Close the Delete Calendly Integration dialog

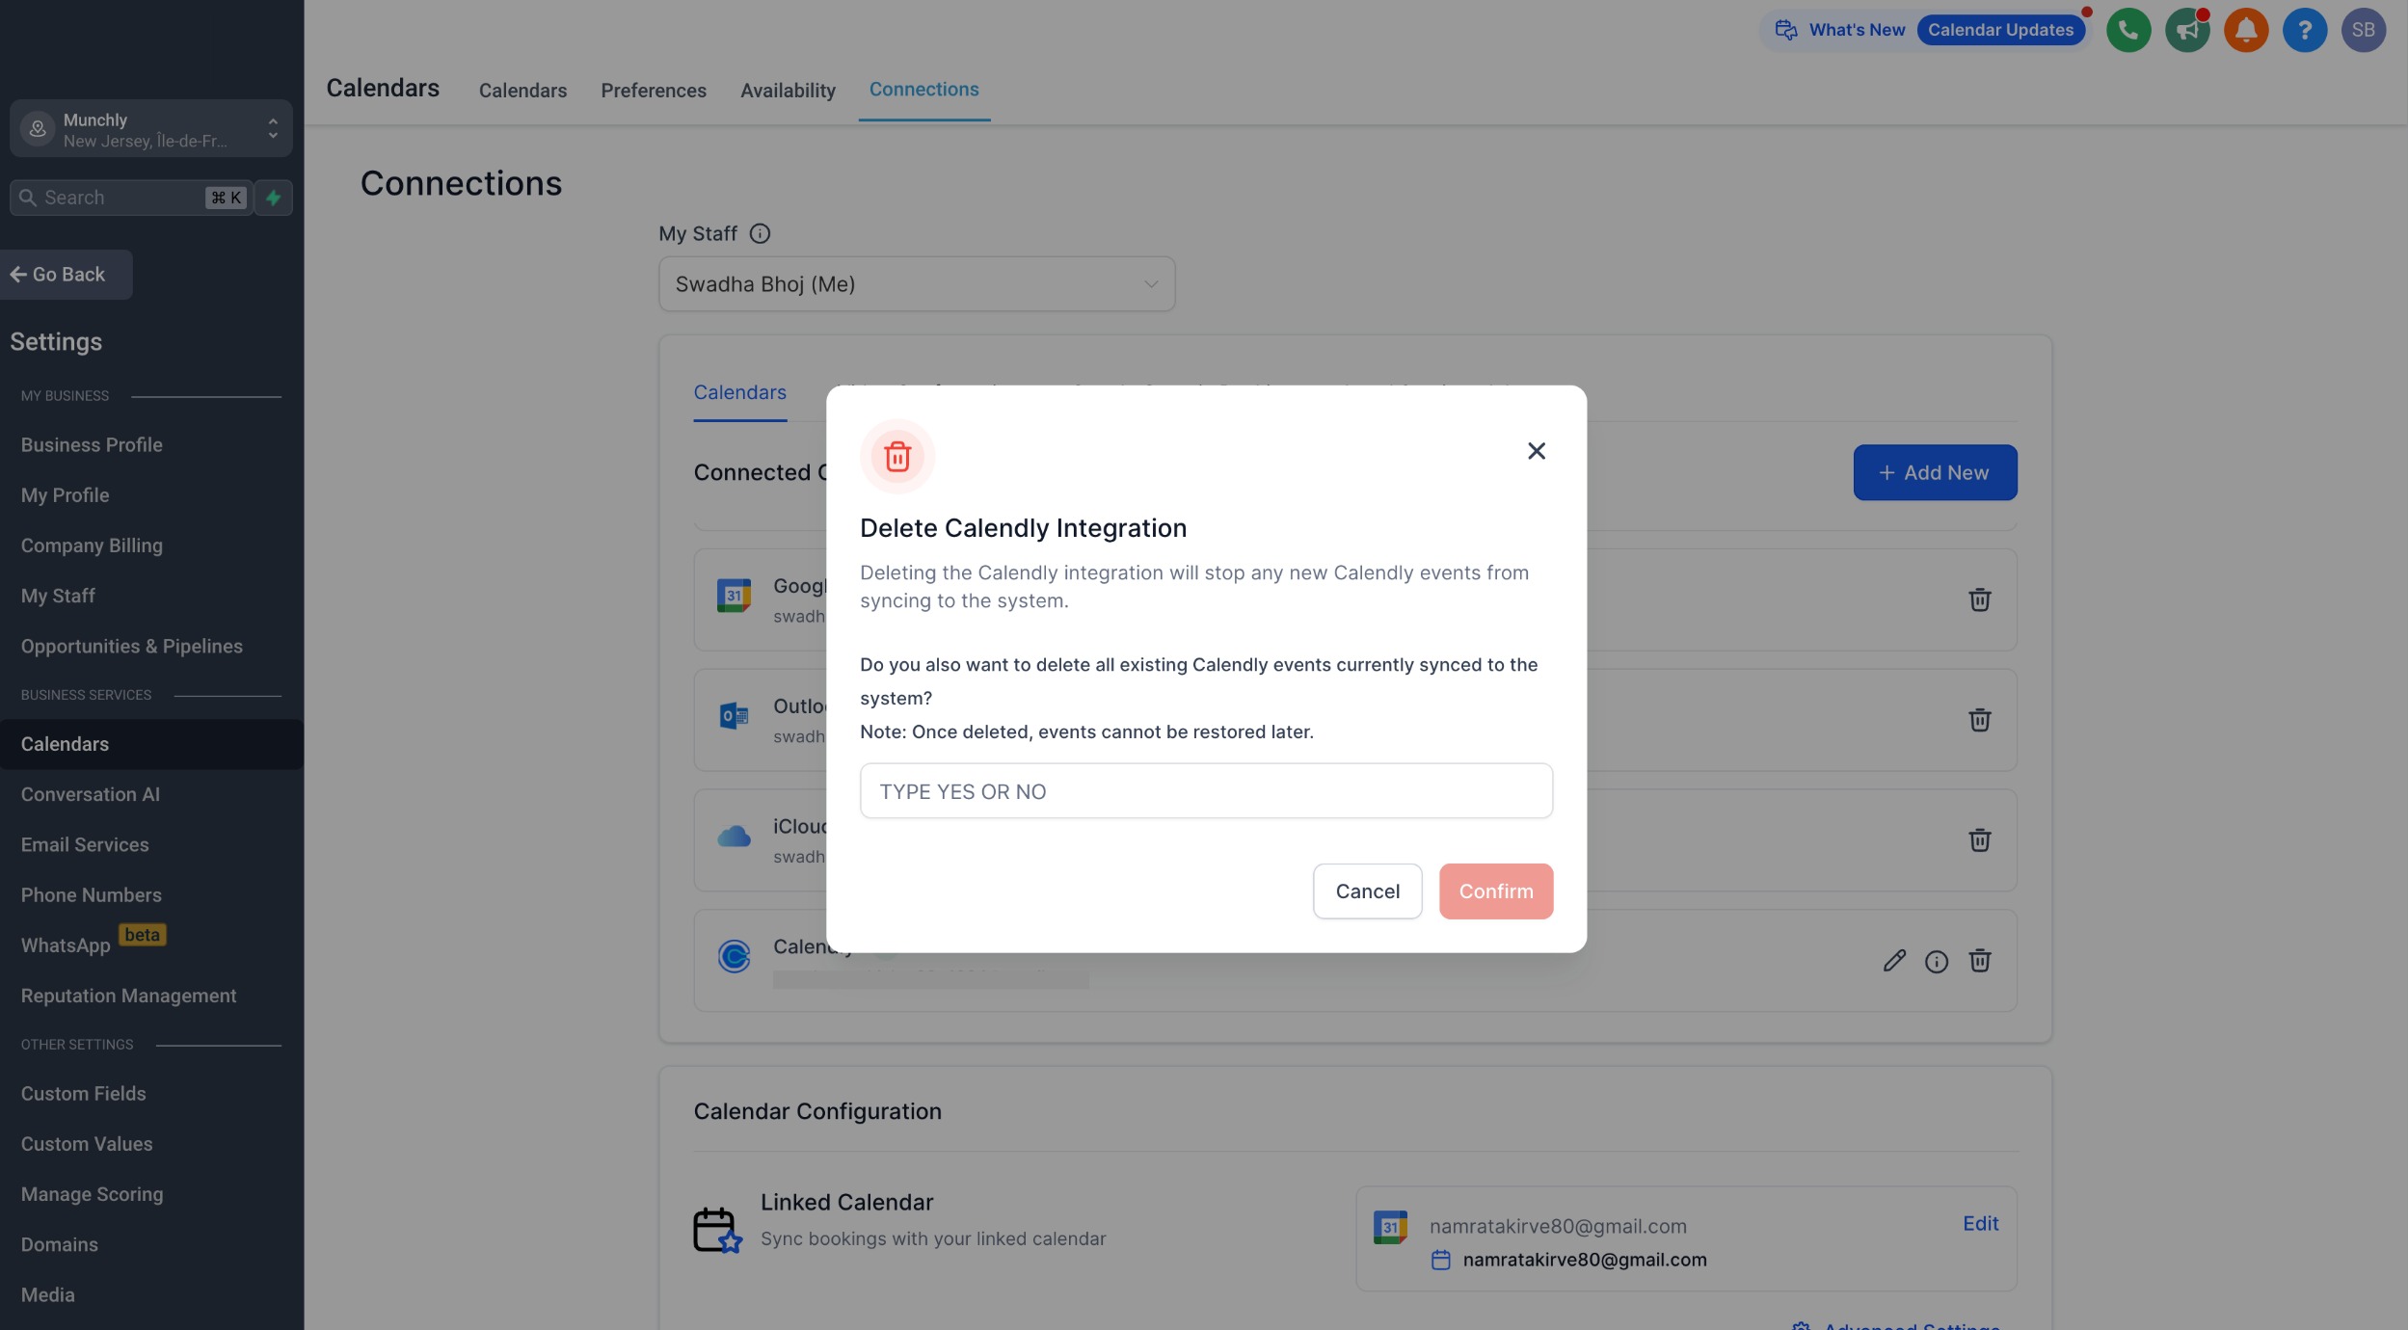1537,451
